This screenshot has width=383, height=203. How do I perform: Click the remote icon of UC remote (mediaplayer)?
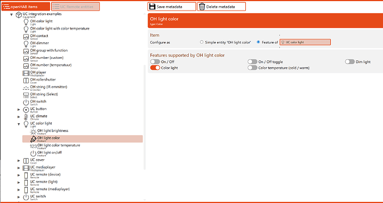(26, 190)
